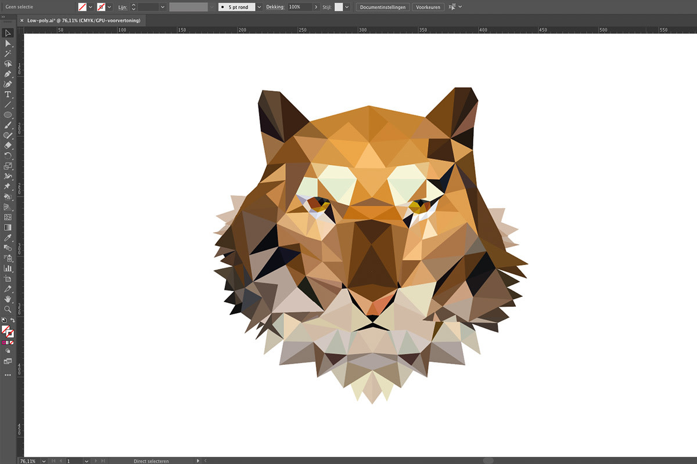Select the Selection (black arrow) tool
The width and height of the screenshot is (697, 464).
point(8,33)
